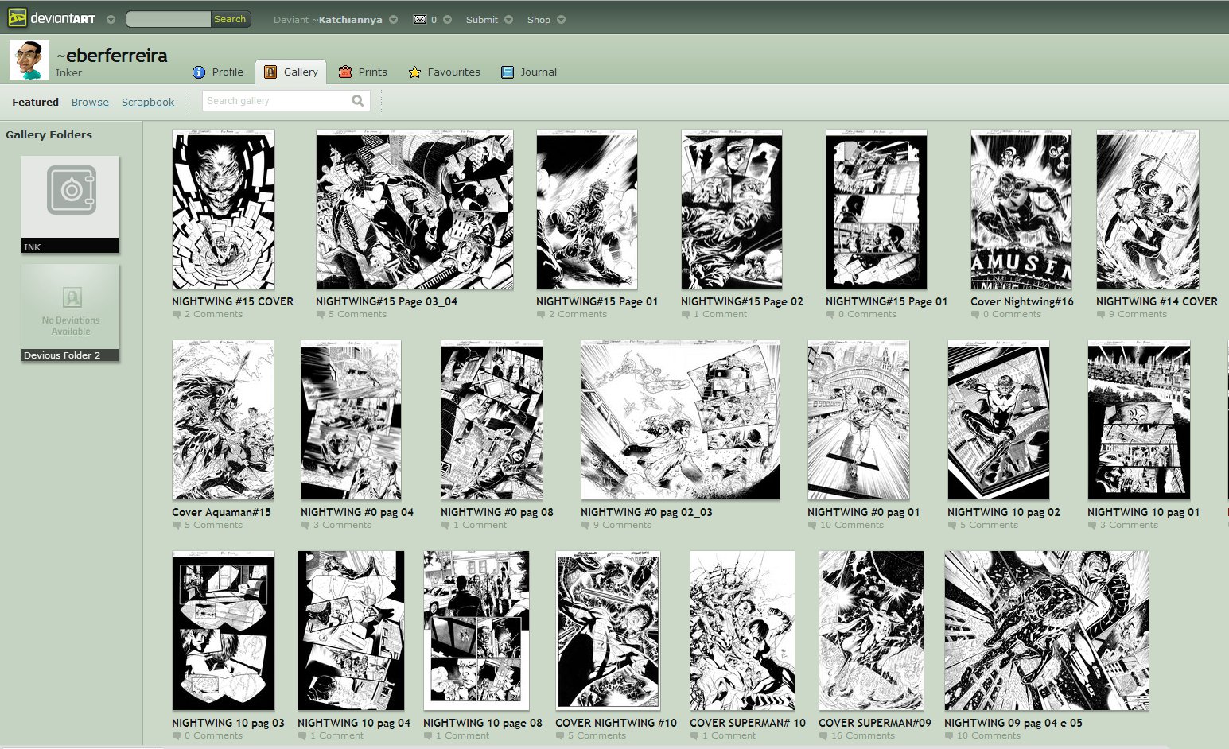Open comments under NIGHTWING #0 pag 01

(852, 525)
